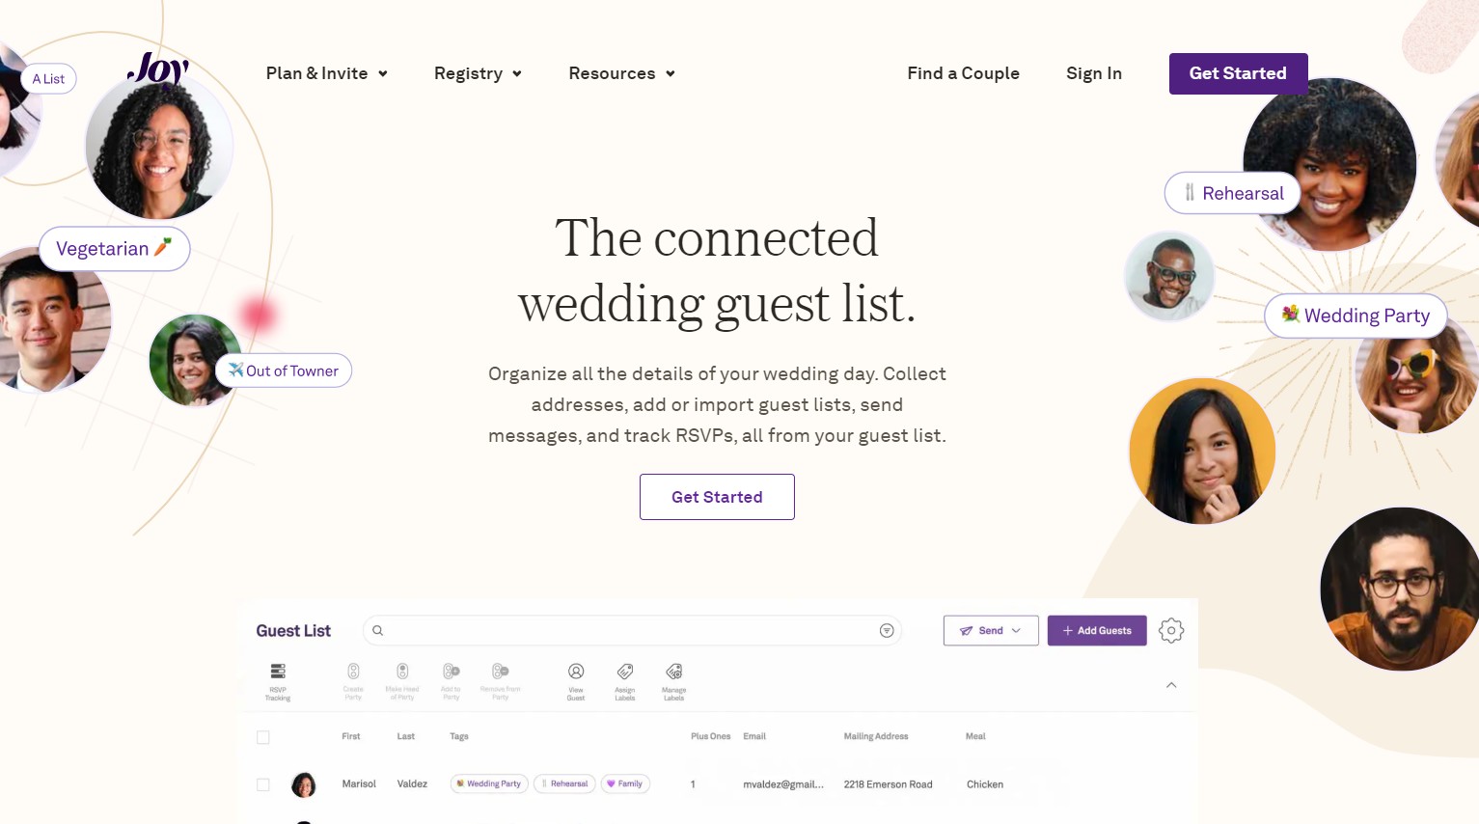Click Find a Couple in the navigation

click(963, 73)
